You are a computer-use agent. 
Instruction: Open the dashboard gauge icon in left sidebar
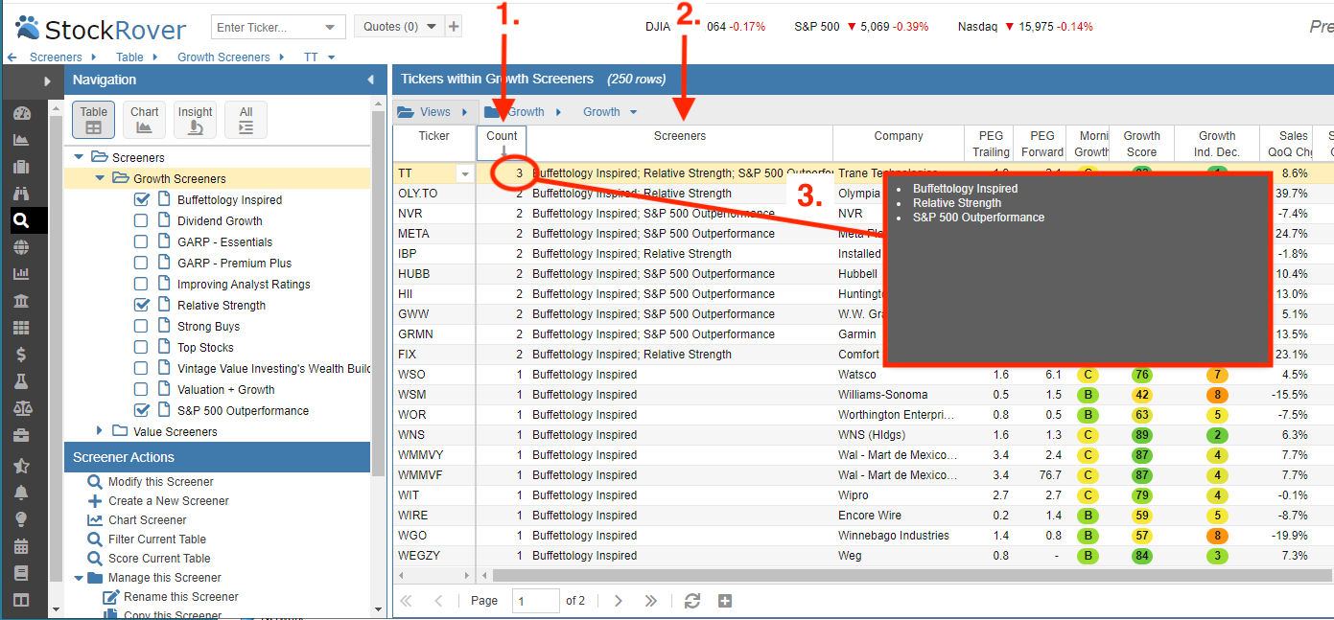21,113
